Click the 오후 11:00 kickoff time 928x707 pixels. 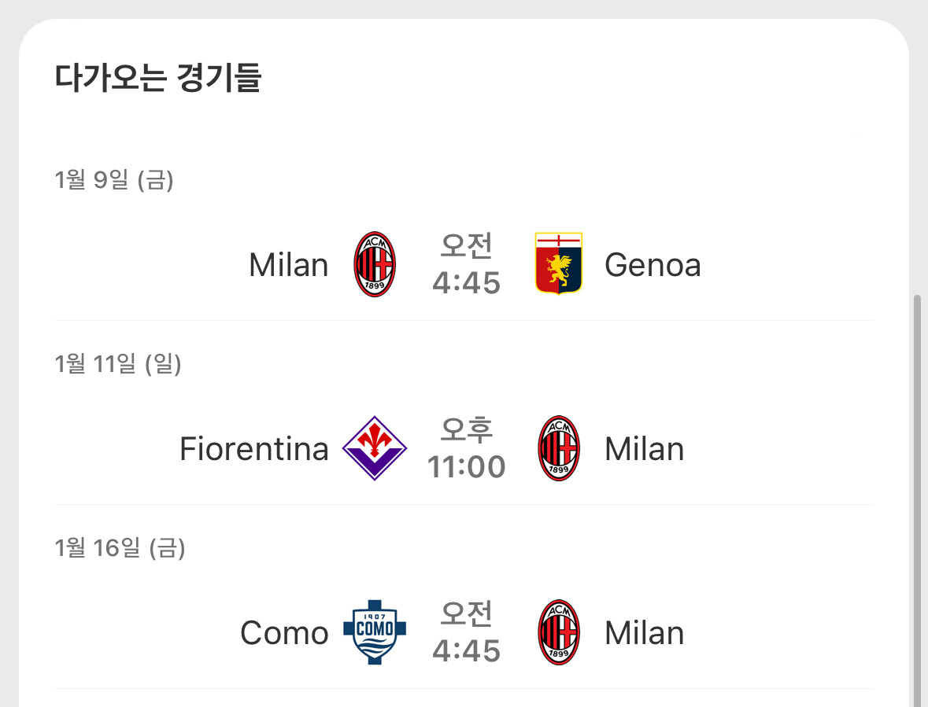(466, 449)
